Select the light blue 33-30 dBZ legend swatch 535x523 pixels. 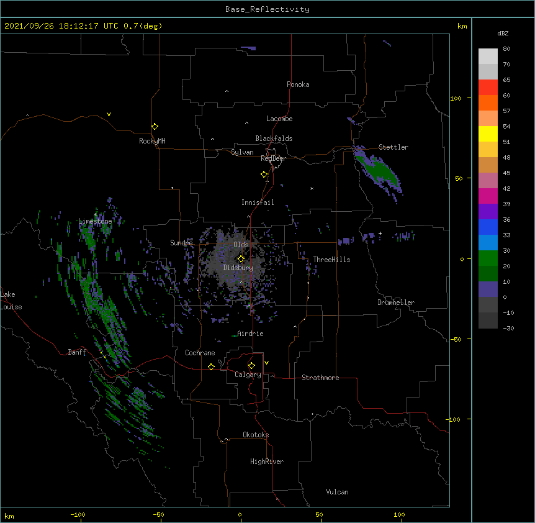click(x=488, y=243)
